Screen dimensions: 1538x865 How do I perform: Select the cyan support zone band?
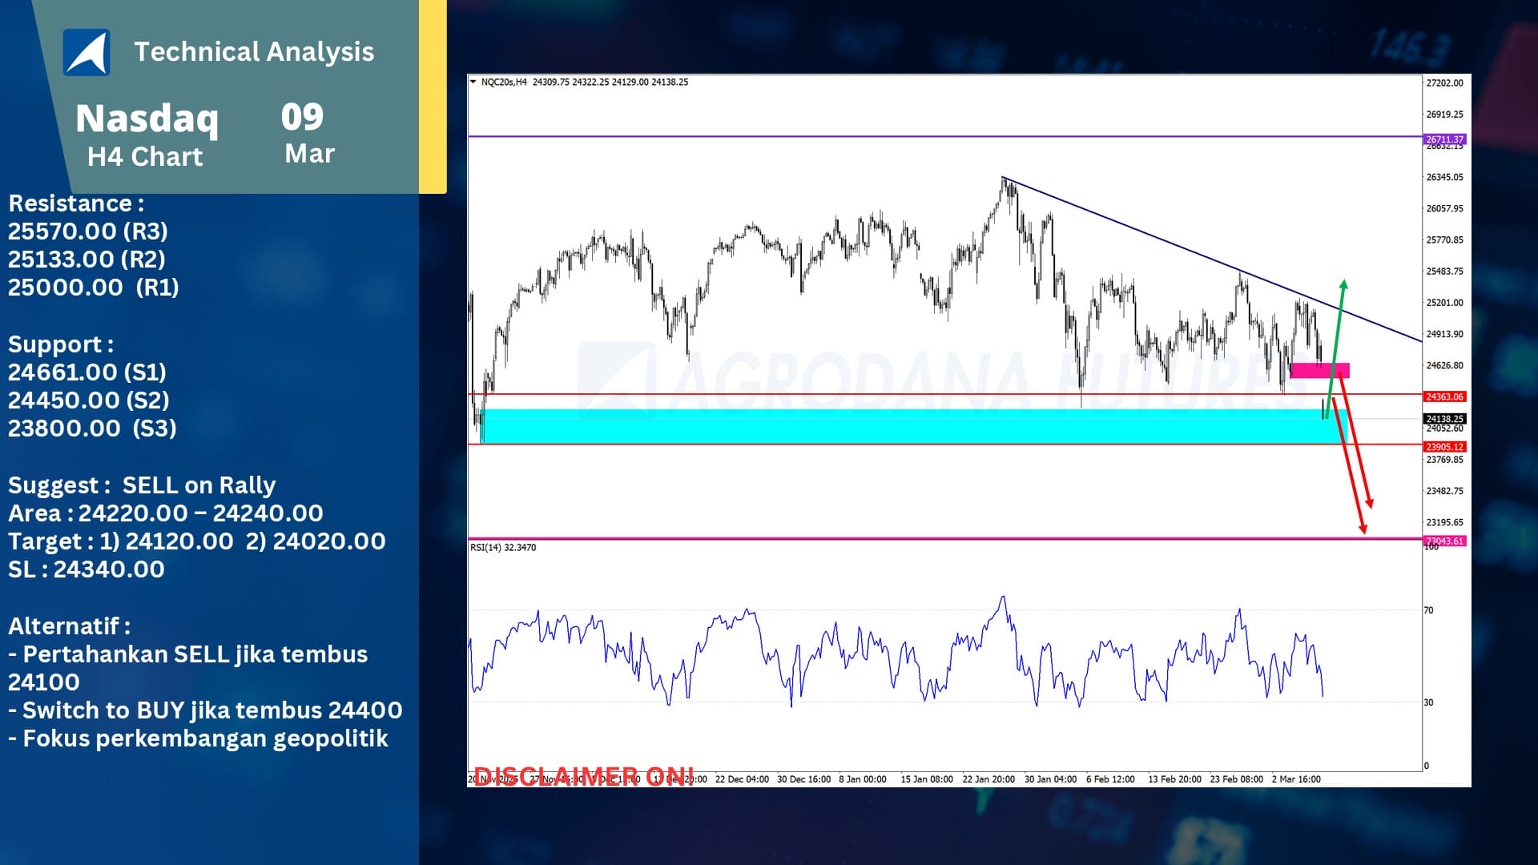(881, 426)
